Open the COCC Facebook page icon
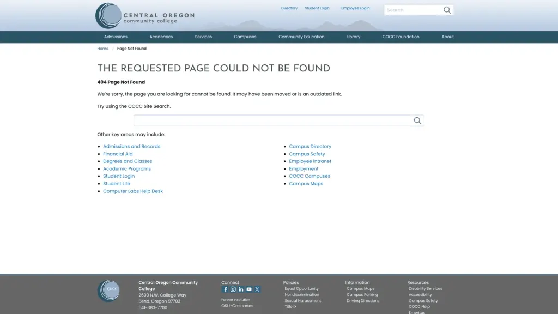Image resolution: width=558 pixels, height=314 pixels. click(x=225, y=289)
